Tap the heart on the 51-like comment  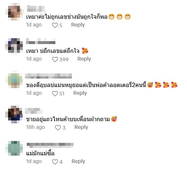55,94
